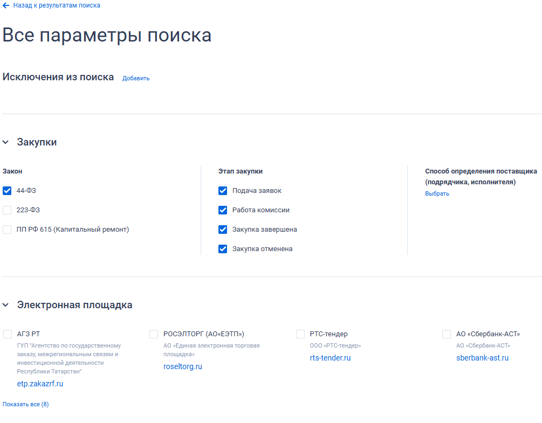
Task: Uncheck the 44-ФЗ checkbox
Action: pyautogui.click(x=7, y=191)
